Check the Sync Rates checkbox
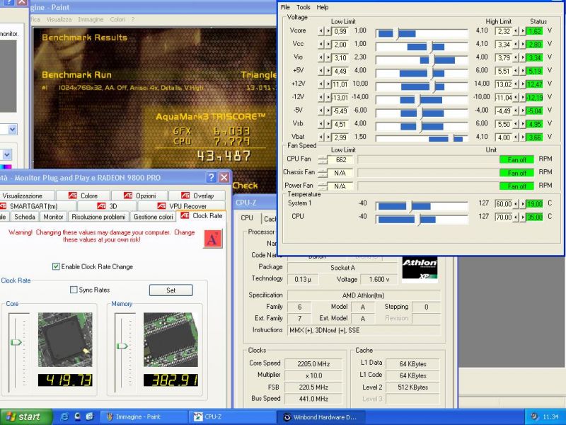 pos(74,290)
